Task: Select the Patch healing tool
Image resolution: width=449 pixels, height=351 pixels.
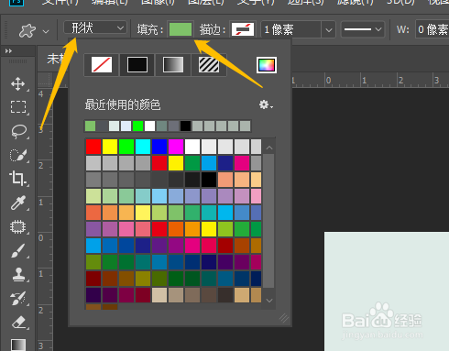Action: point(18,226)
